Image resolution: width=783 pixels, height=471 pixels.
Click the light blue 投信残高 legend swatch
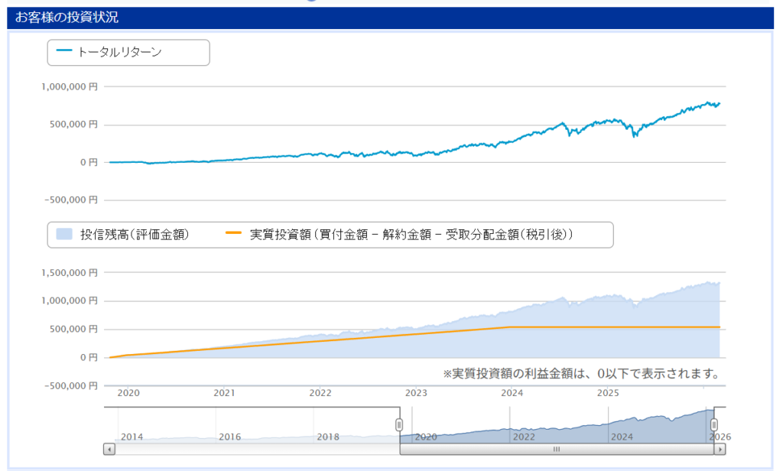(x=64, y=235)
